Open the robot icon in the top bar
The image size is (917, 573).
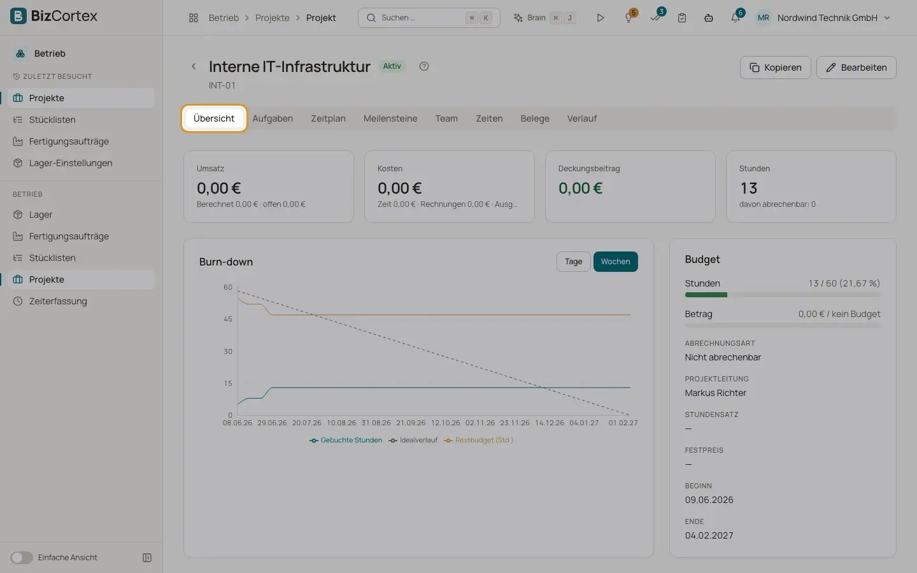pos(709,18)
